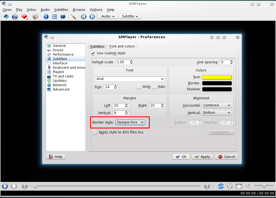The image size is (276, 198).
Task: Click the font Size spinner
Action: coord(111,87)
